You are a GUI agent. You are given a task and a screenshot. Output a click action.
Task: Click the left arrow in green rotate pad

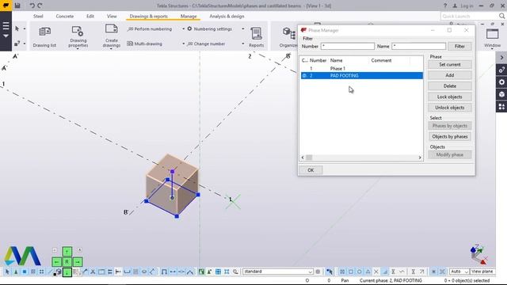(x=56, y=262)
